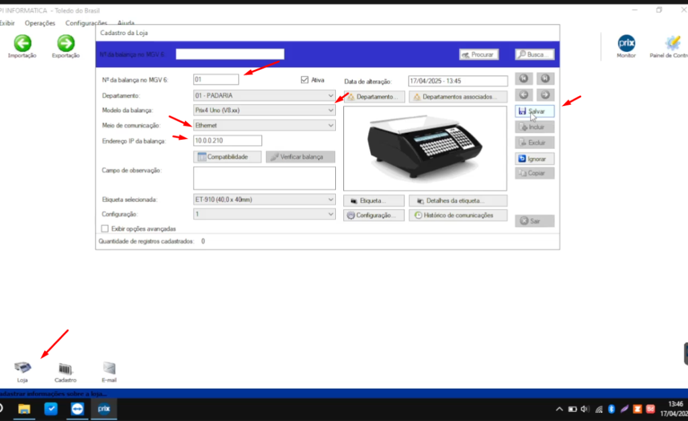The image size is (688, 421).
Task: Open File Explorer in the taskbar
Action: 24,408
